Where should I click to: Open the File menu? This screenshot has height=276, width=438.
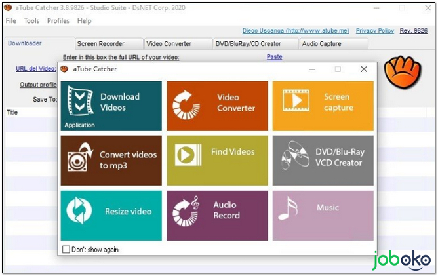tap(11, 21)
